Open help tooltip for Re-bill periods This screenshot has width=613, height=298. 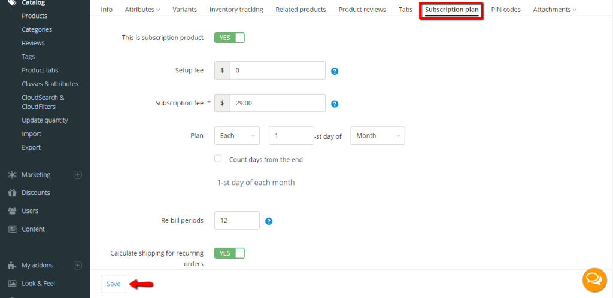(269, 221)
